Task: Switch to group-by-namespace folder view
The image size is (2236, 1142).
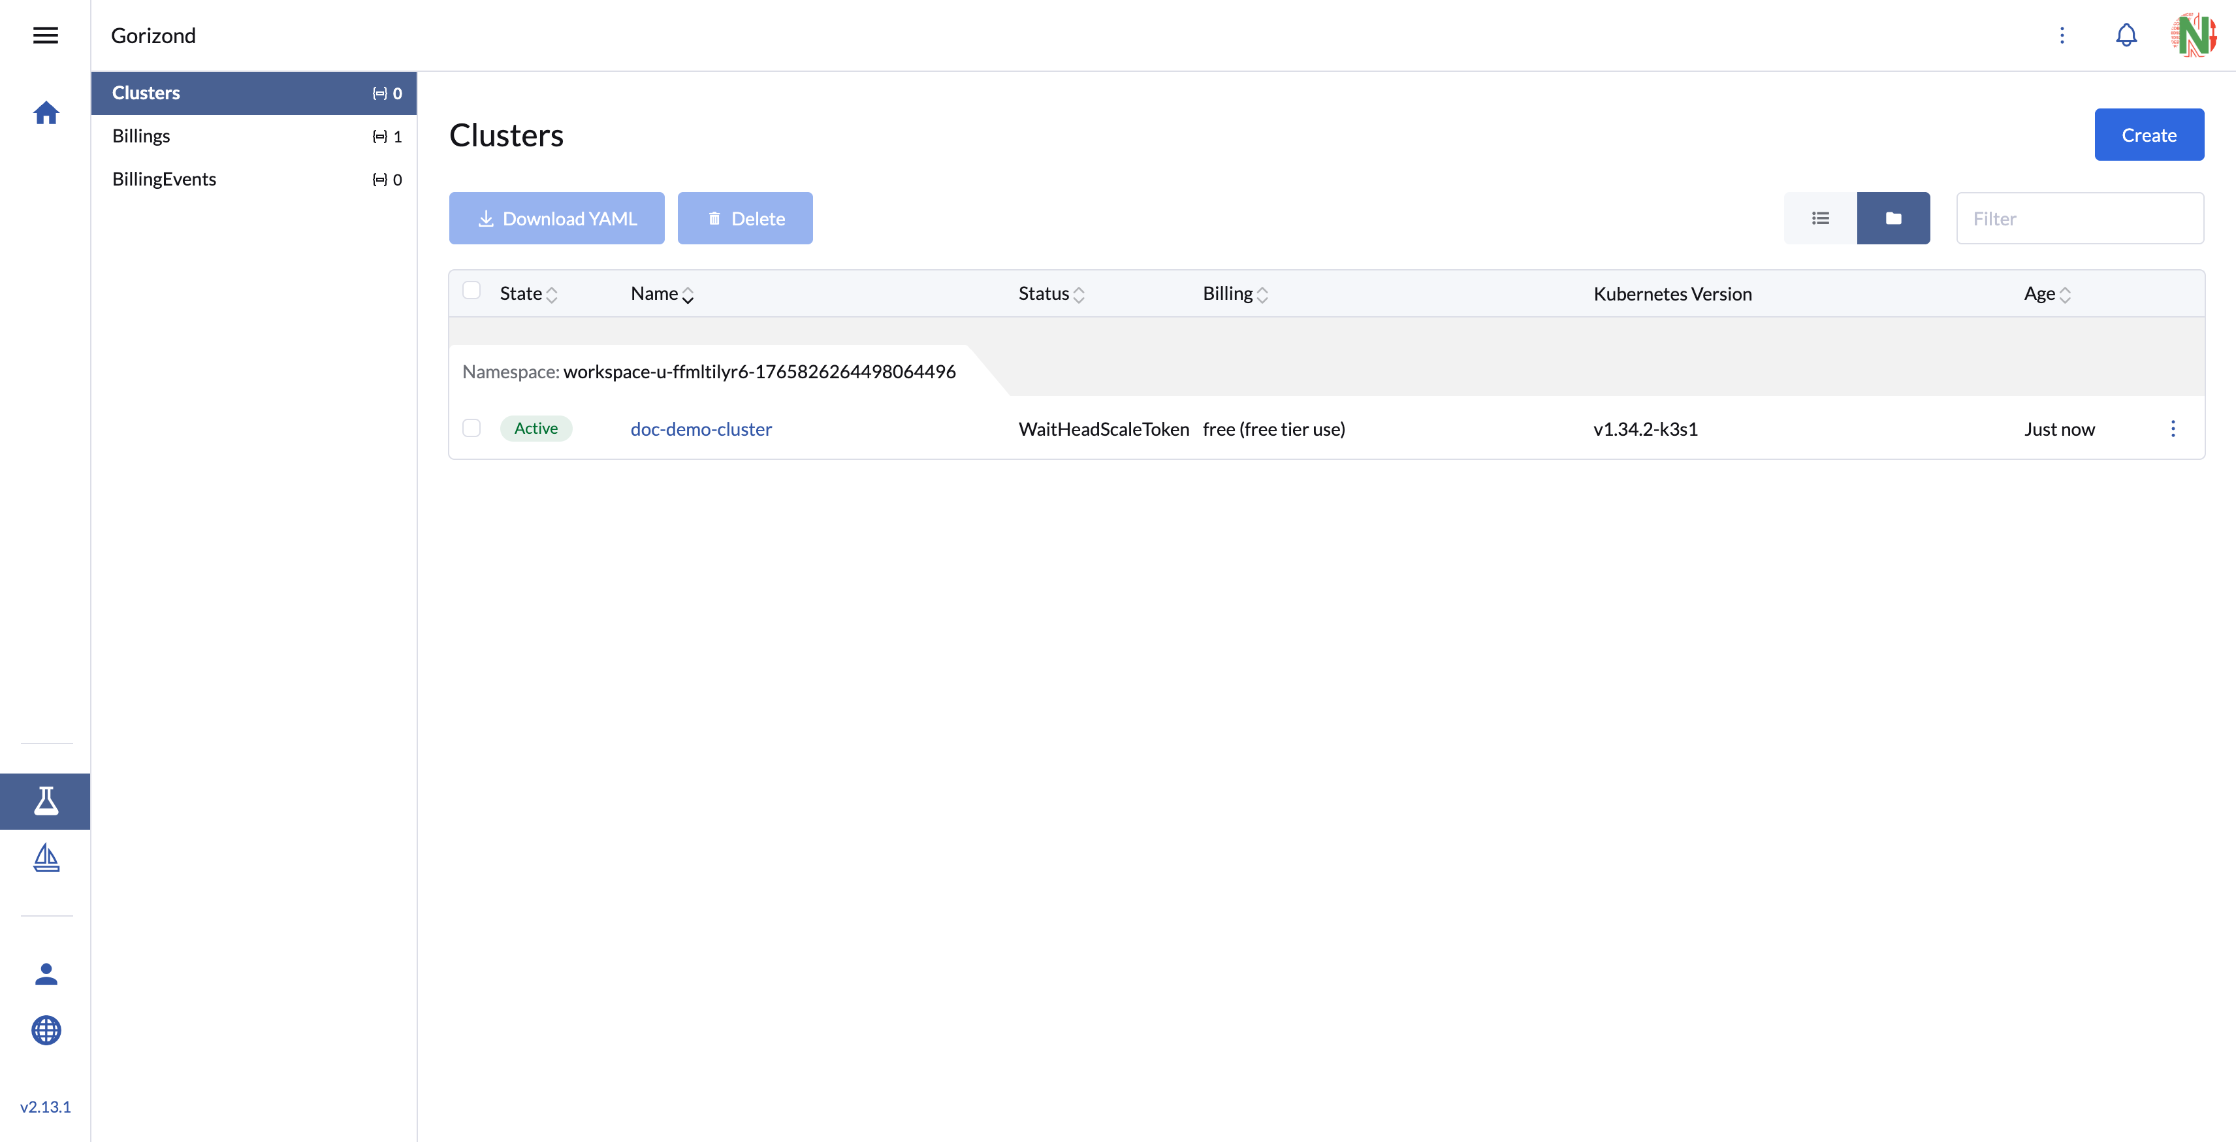Action: pos(1893,218)
